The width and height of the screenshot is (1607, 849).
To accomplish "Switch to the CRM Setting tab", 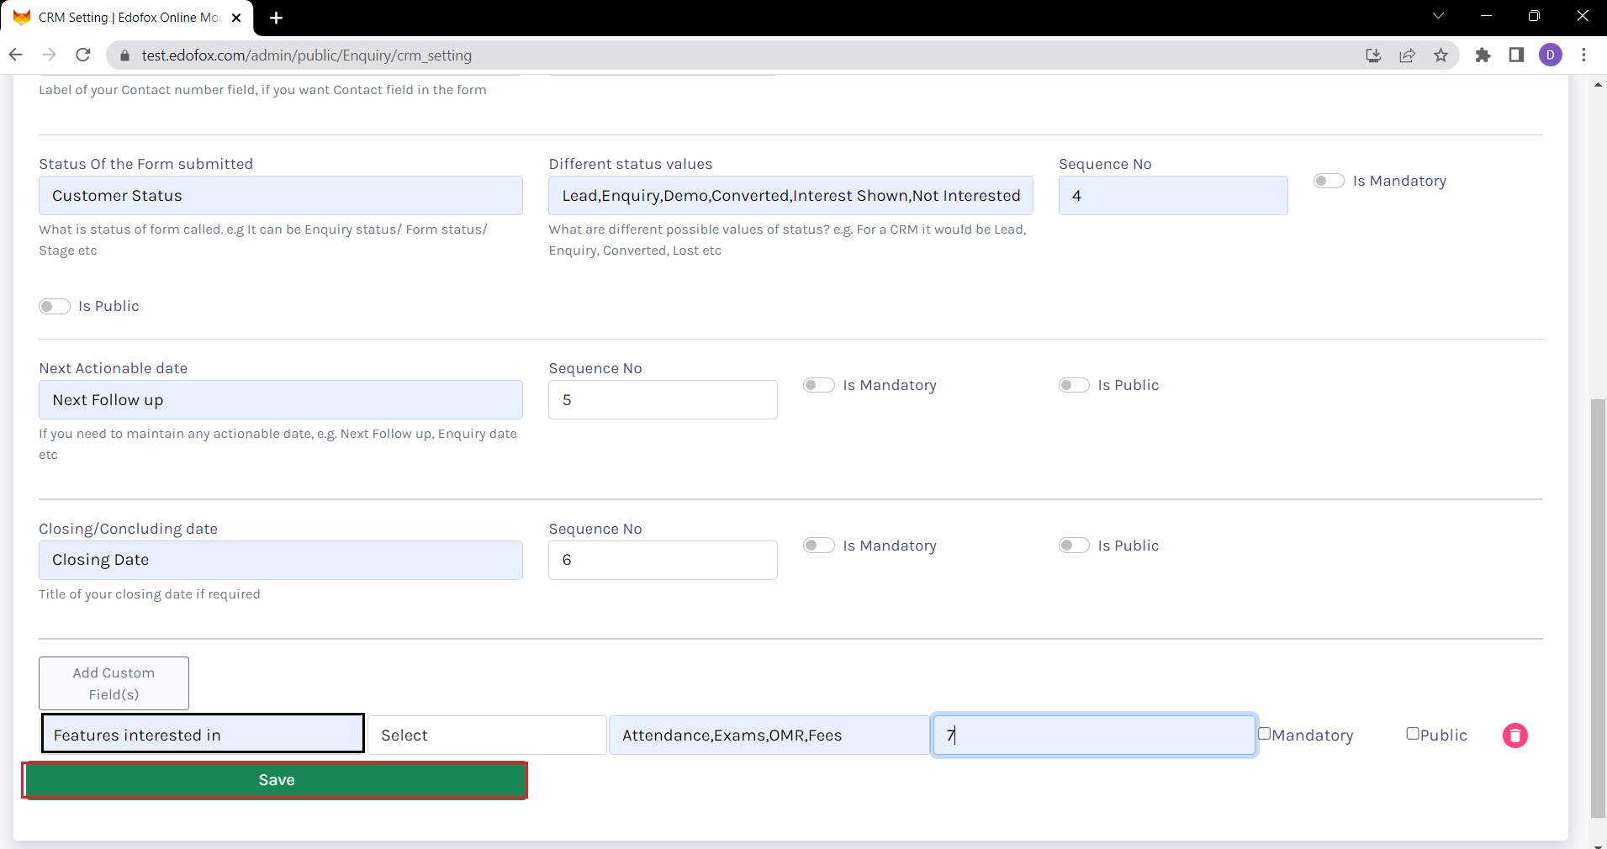I will click(x=126, y=18).
